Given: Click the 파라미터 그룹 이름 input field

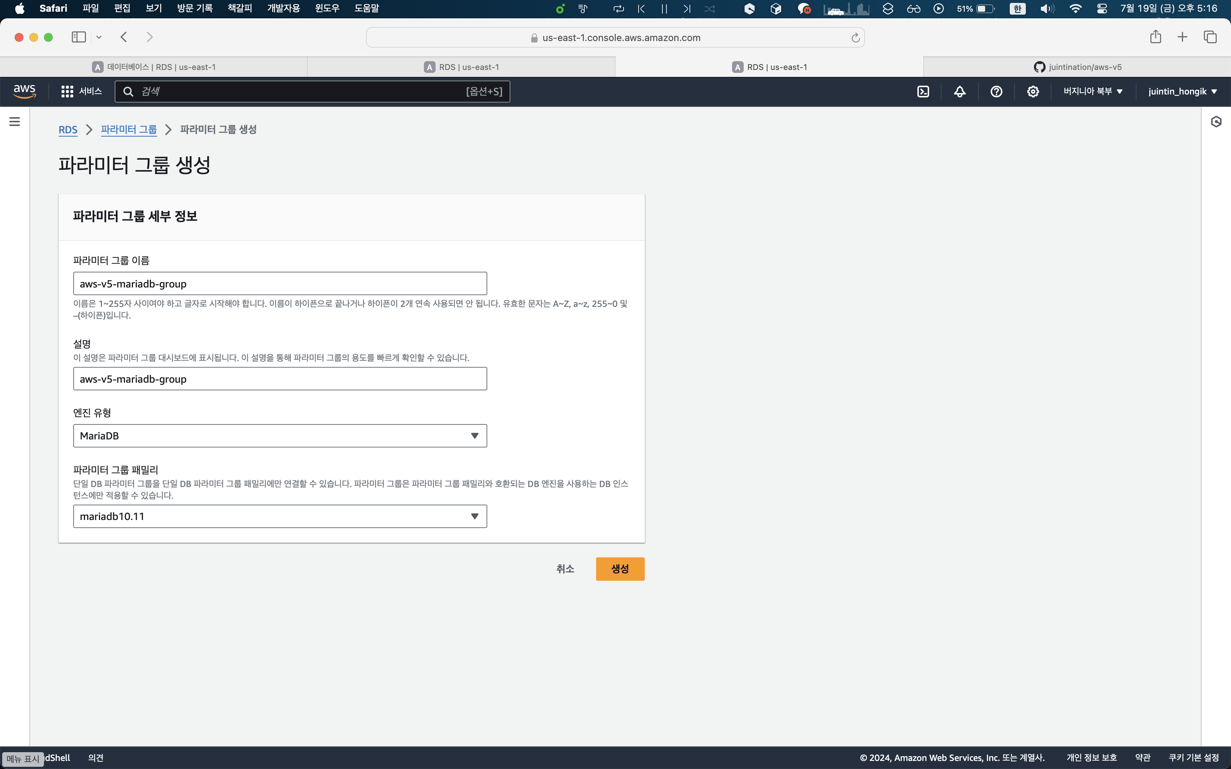Looking at the screenshot, I should click(280, 284).
